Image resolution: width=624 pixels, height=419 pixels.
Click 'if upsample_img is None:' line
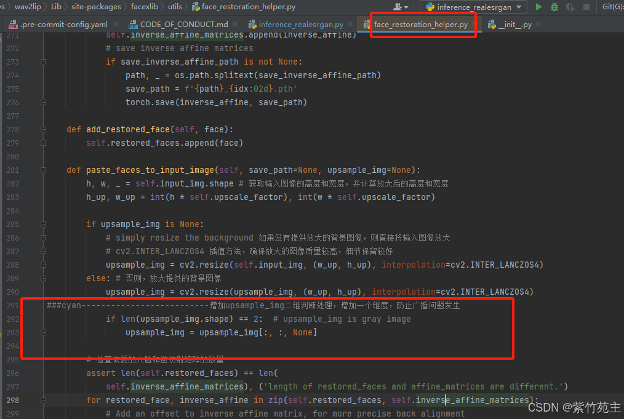click(x=145, y=224)
